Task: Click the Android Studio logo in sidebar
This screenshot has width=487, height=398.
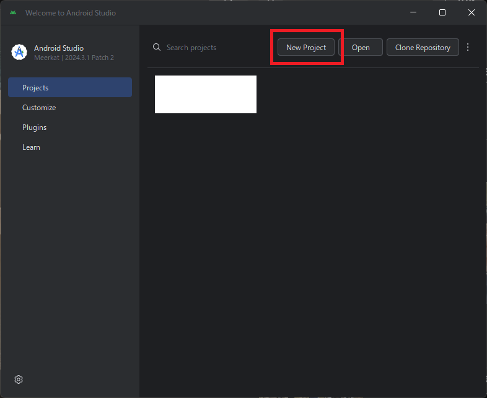Action: click(19, 53)
